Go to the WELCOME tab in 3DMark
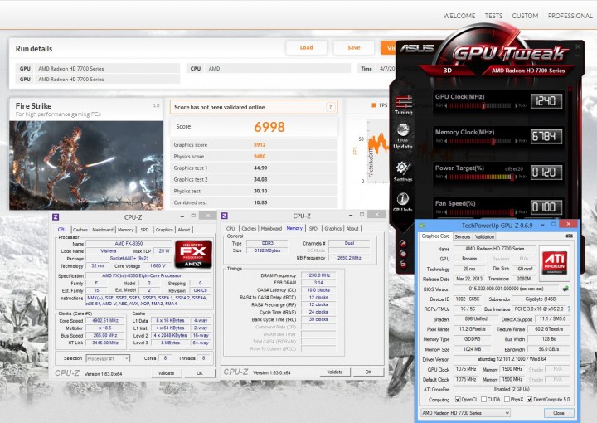597x423 pixels. pos(459,16)
